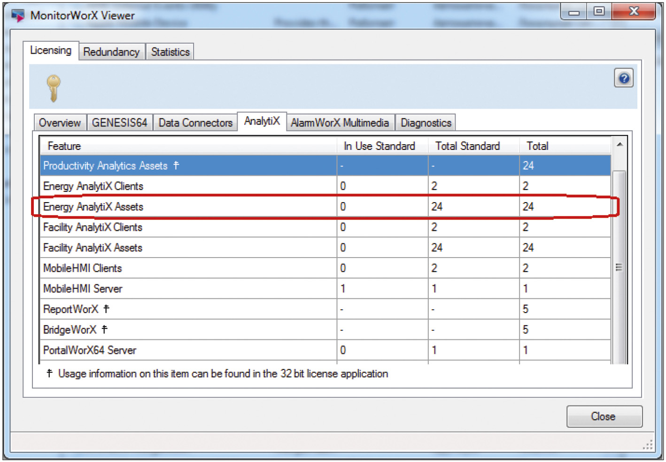
Task: Close the window with the red X
Action: pyautogui.click(x=634, y=12)
